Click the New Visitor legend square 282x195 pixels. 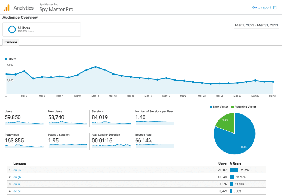click(x=210, y=107)
